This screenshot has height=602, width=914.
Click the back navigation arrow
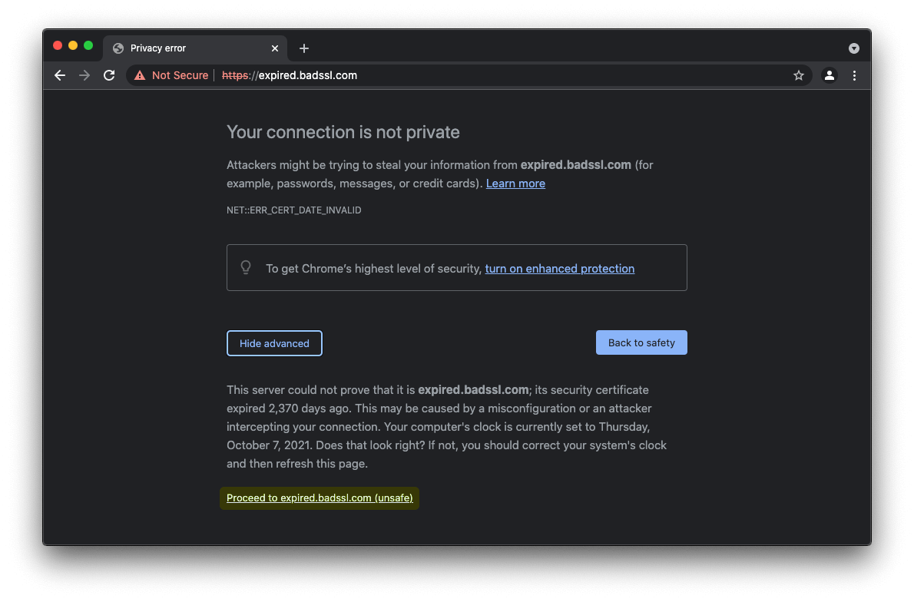click(x=60, y=75)
